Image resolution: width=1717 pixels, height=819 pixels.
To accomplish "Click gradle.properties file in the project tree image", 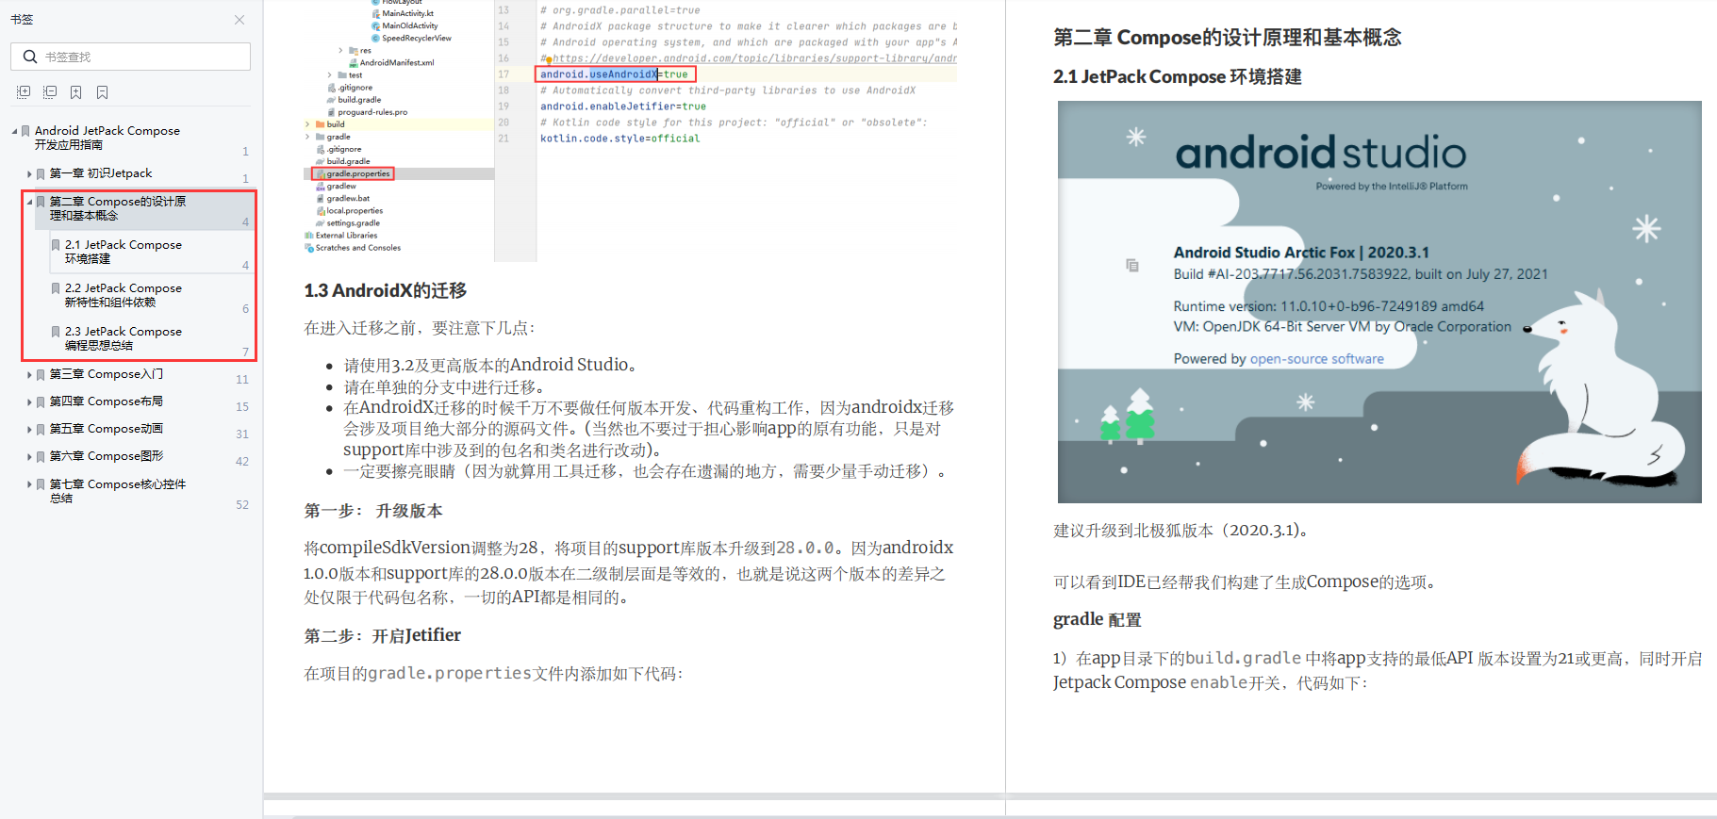I will click(x=357, y=173).
